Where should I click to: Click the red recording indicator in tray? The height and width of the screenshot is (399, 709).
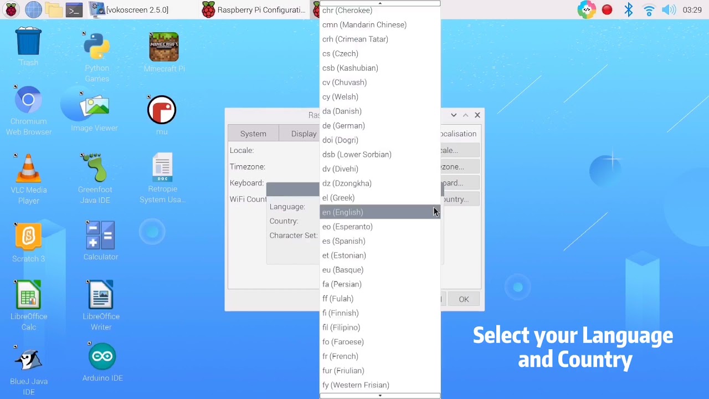(607, 9)
